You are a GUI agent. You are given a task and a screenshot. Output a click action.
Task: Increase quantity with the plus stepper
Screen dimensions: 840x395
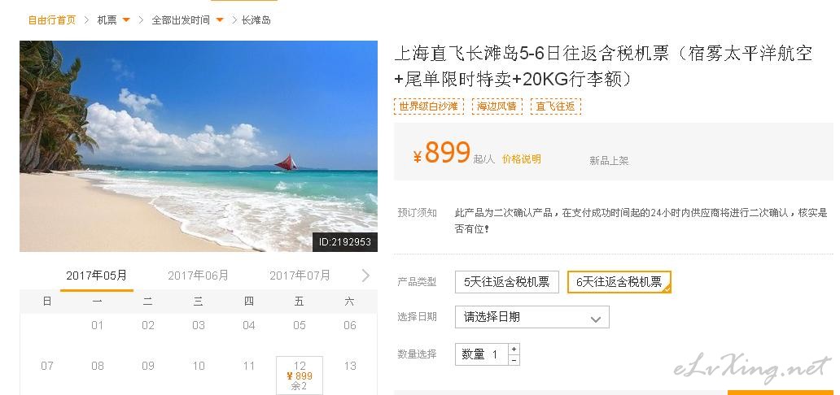click(514, 349)
